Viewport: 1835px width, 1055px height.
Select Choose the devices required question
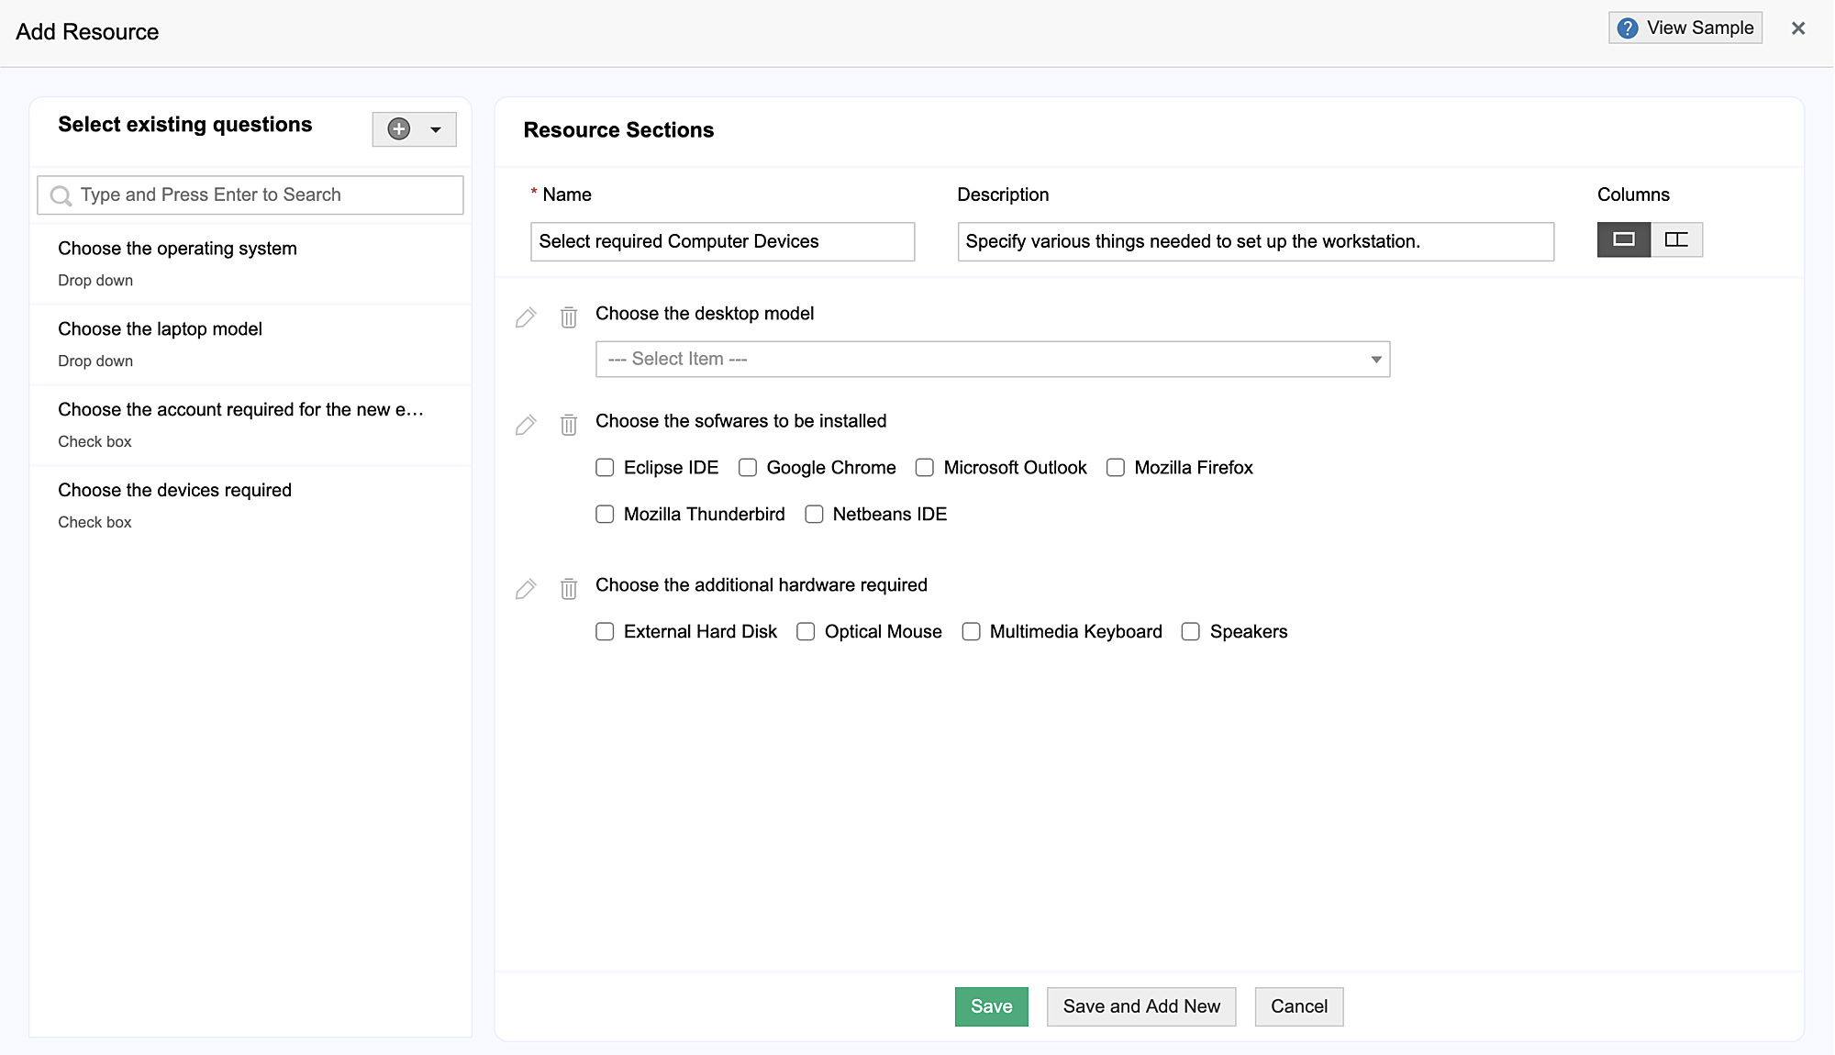174,491
